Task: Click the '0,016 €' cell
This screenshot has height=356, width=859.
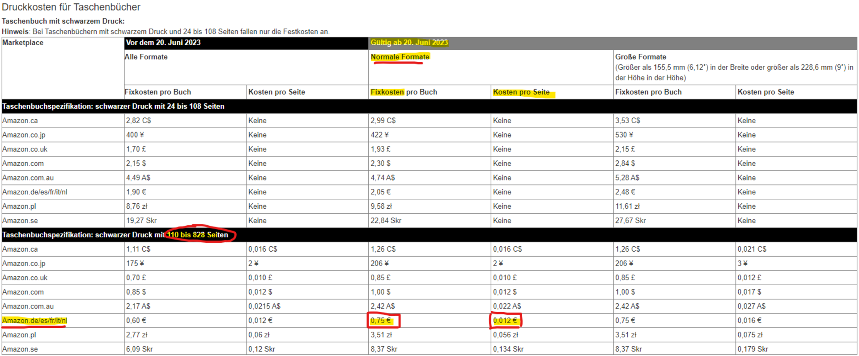Action: click(797, 321)
